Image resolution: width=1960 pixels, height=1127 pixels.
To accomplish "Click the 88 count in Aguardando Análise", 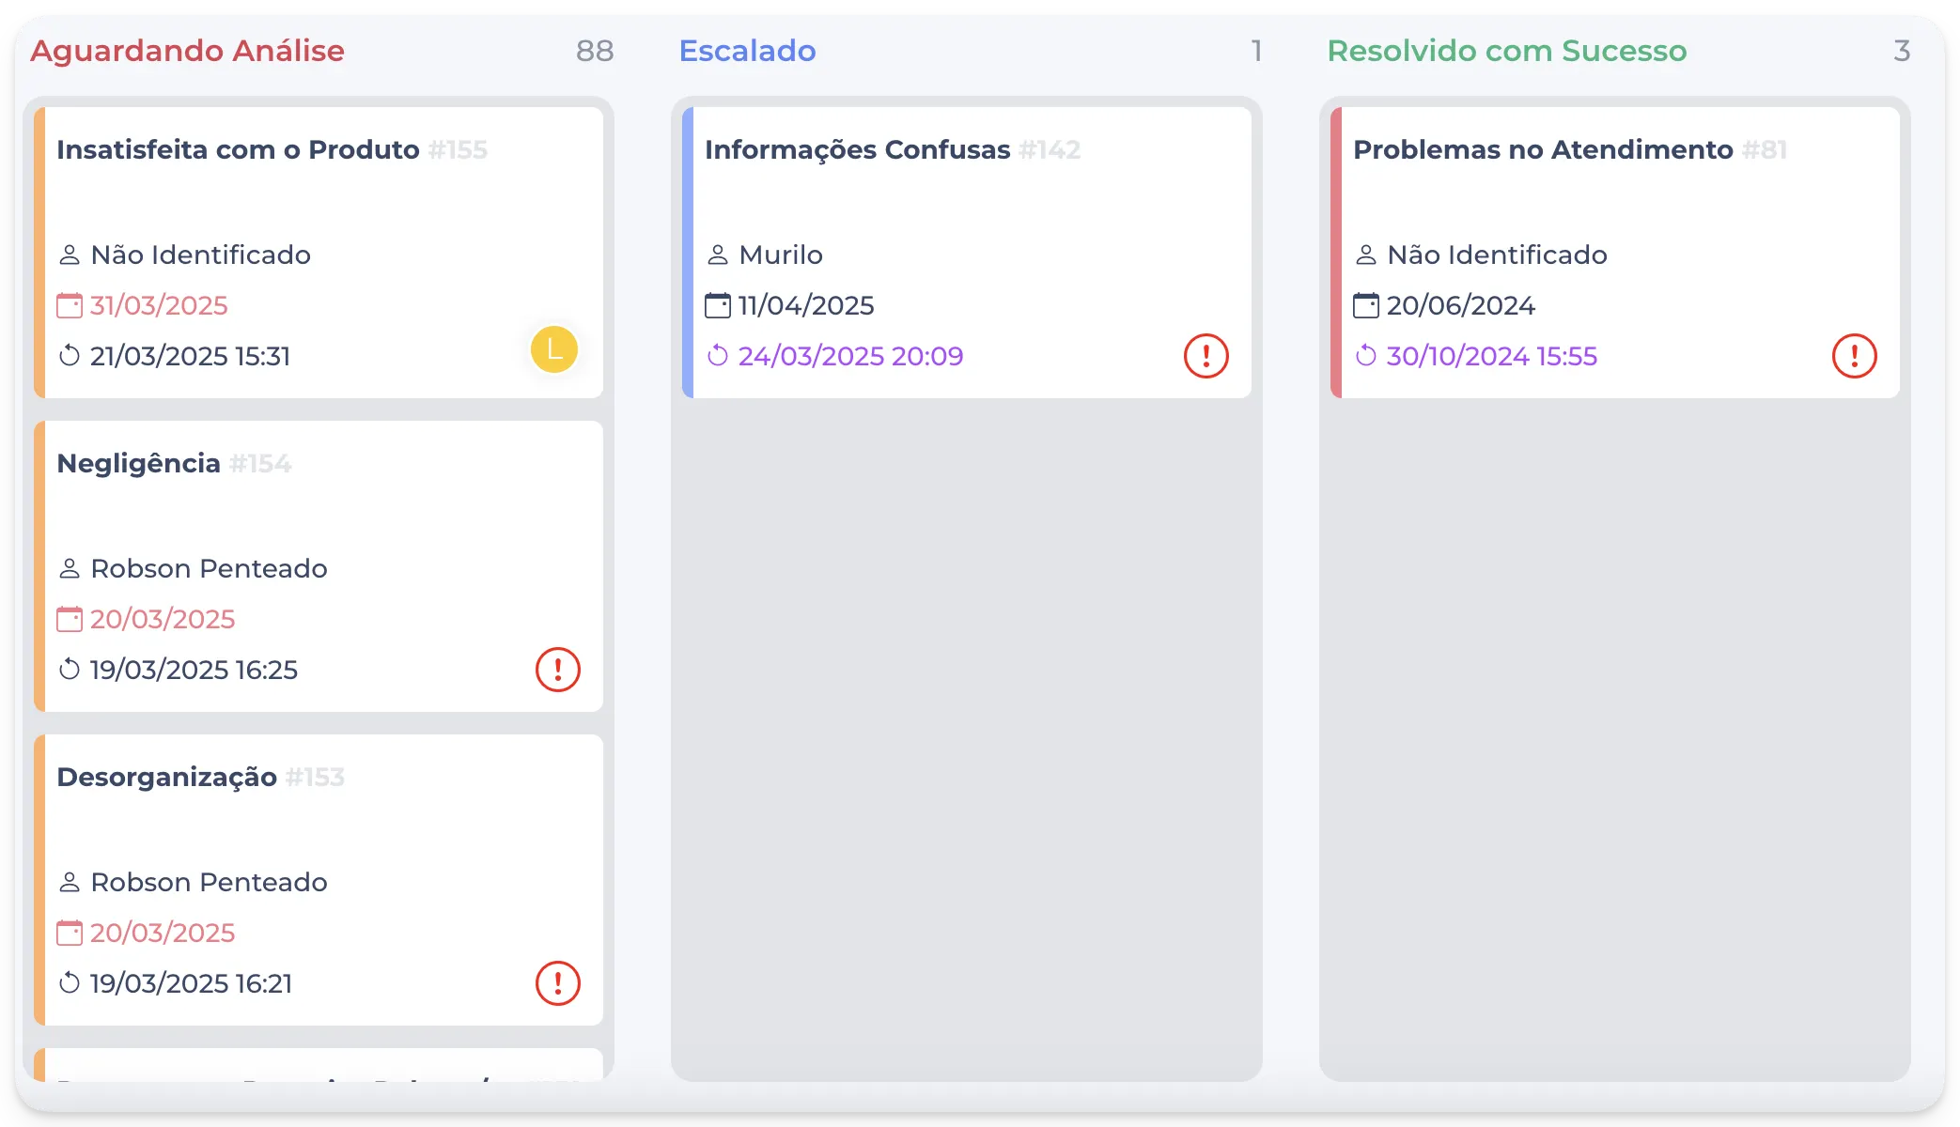I will (594, 51).
